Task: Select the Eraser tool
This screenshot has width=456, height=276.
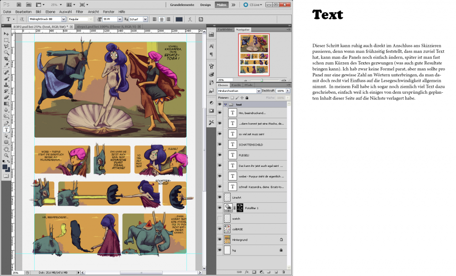Action: [6, 97]
